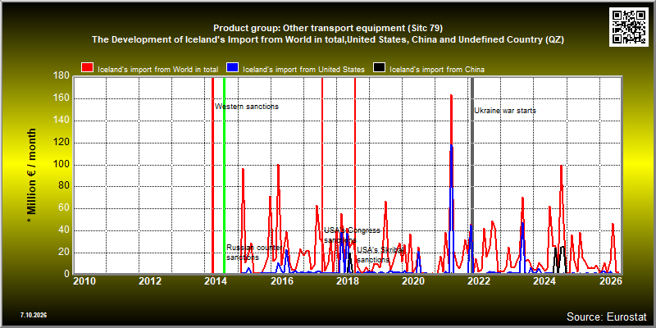Click the "USA's Skribal sanctions" annotation
Screen dimensions: 656x328
coord(380,255)
